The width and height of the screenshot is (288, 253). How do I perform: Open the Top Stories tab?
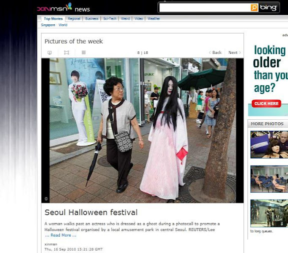point(53,18)
